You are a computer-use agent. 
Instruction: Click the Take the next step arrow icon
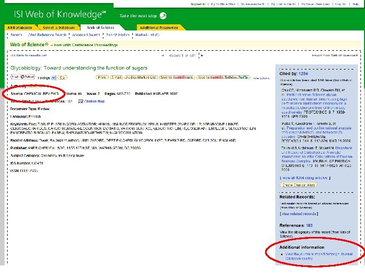tap(163, 16)
